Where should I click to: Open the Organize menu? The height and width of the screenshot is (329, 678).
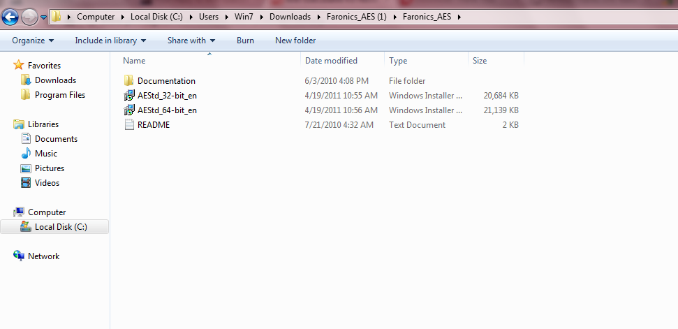click(33, 41)
